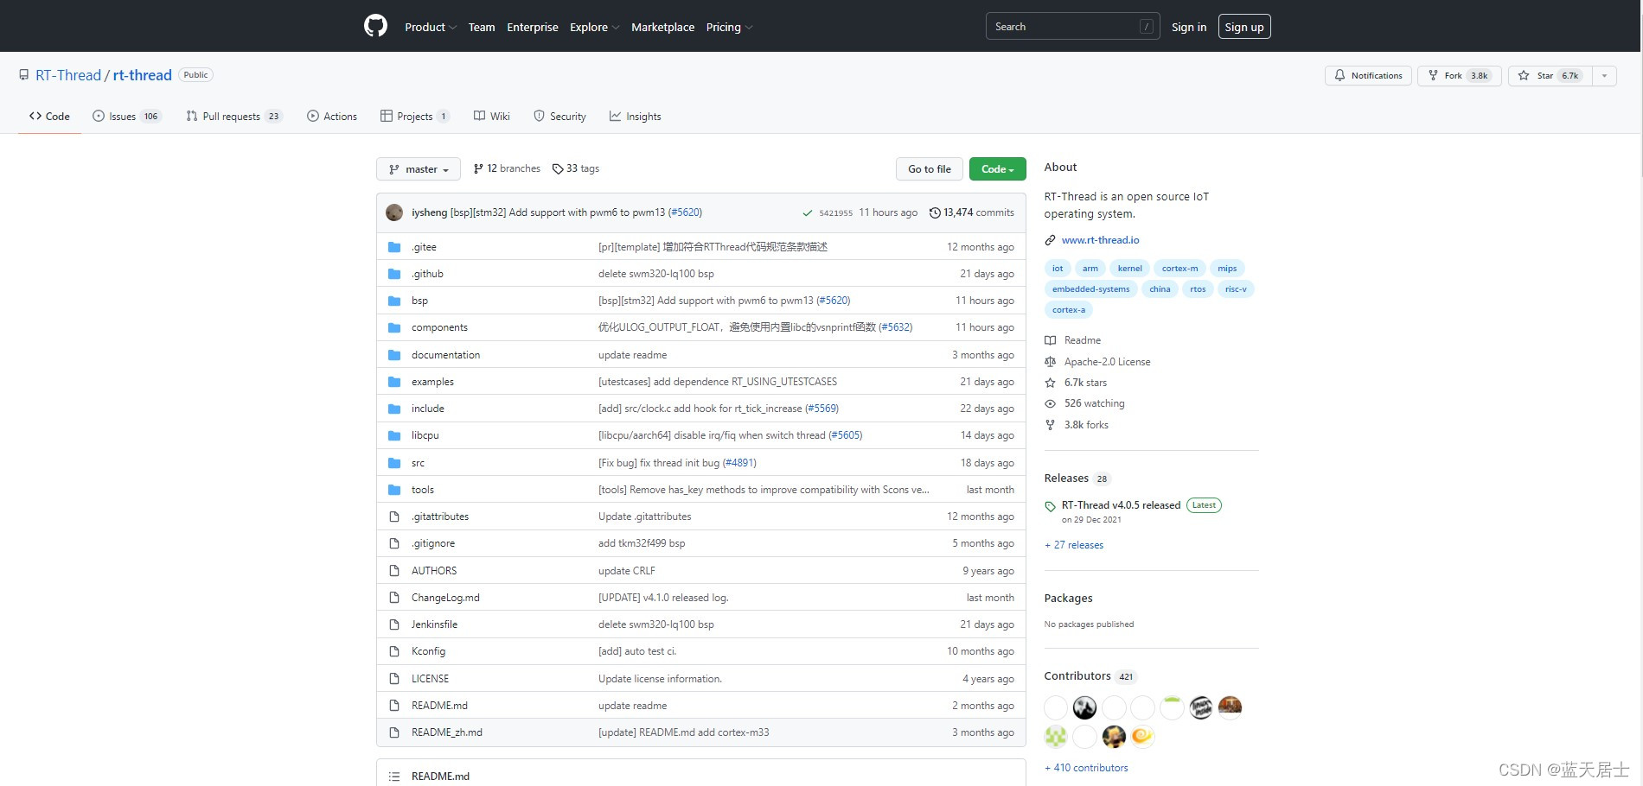Viewport: 1643px width, 786px height.
Task: Open iysheng's avatar in the commit header
Action: coord(394,212)
